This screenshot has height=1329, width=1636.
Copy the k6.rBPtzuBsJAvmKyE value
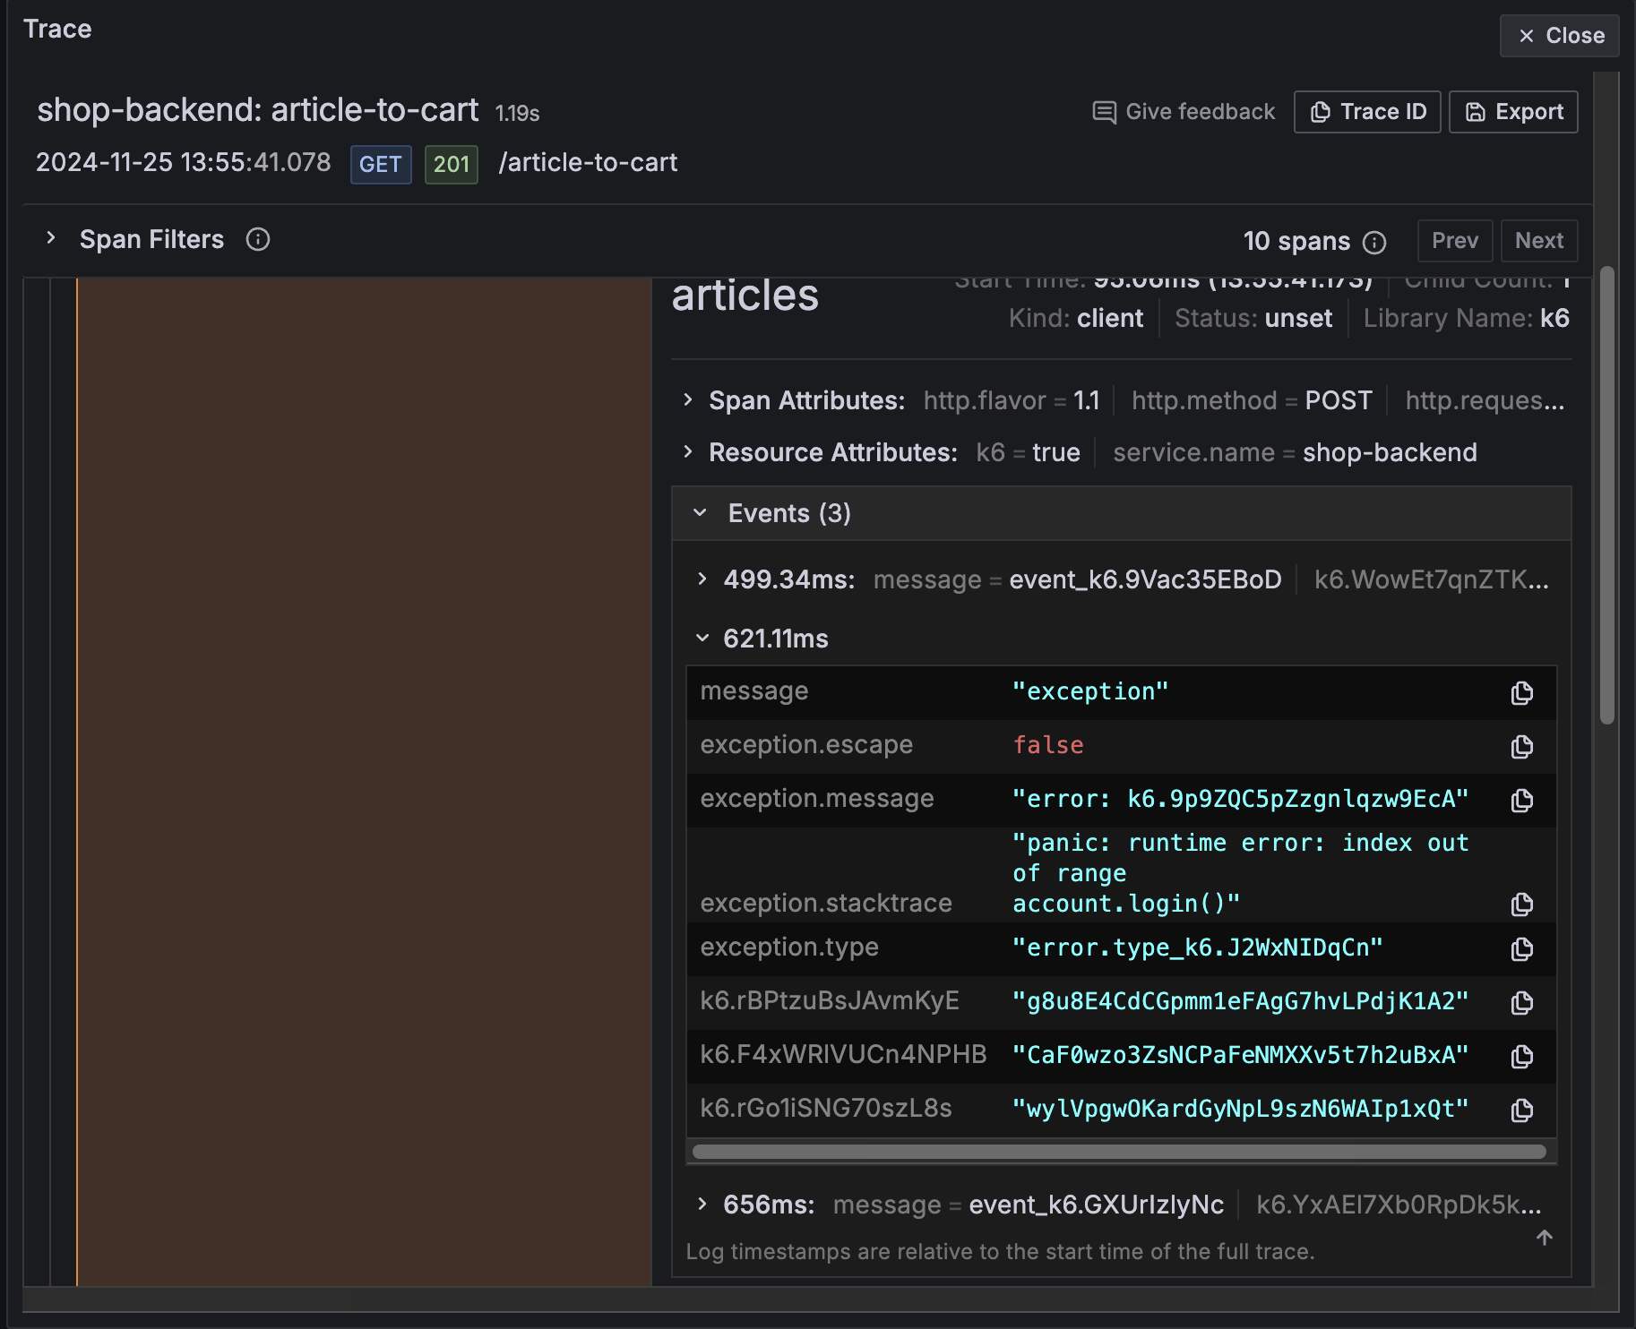coord(1521,1003)
